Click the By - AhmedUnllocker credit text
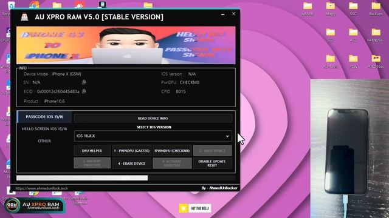This screenshot has height=218, width=389. [x=219, y=188]
